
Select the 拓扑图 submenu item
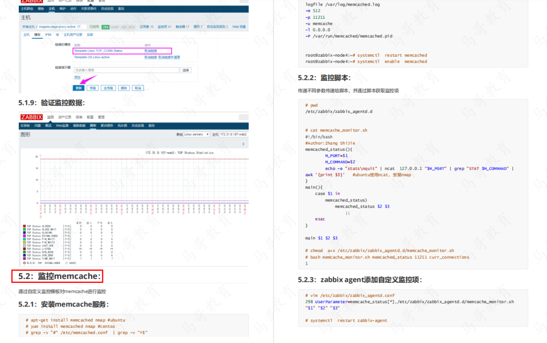122,125
